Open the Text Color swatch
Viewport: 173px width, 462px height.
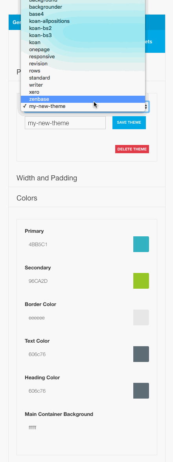(141, 354)
